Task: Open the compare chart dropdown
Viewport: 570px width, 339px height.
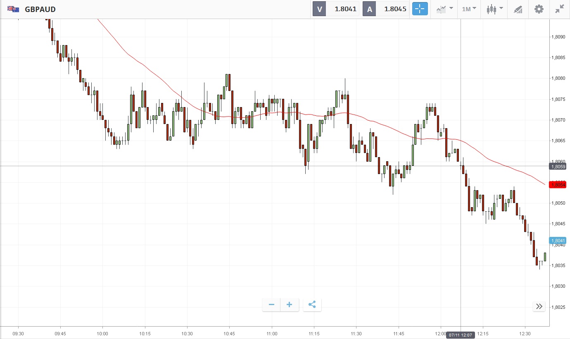Action: pyautogui.click(x=445, y=9)
